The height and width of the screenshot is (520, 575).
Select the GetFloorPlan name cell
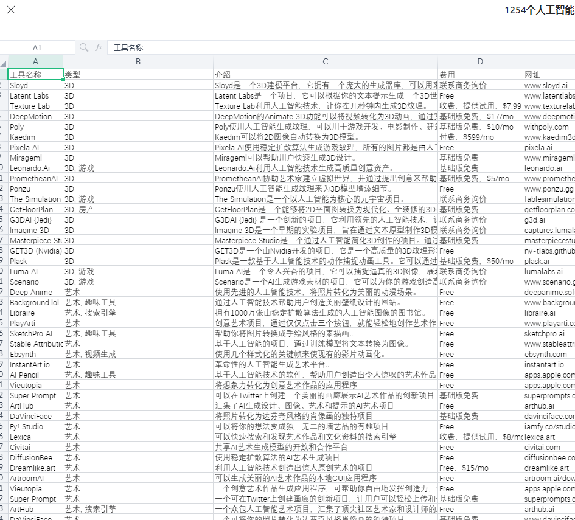click(x=35, y=210)
